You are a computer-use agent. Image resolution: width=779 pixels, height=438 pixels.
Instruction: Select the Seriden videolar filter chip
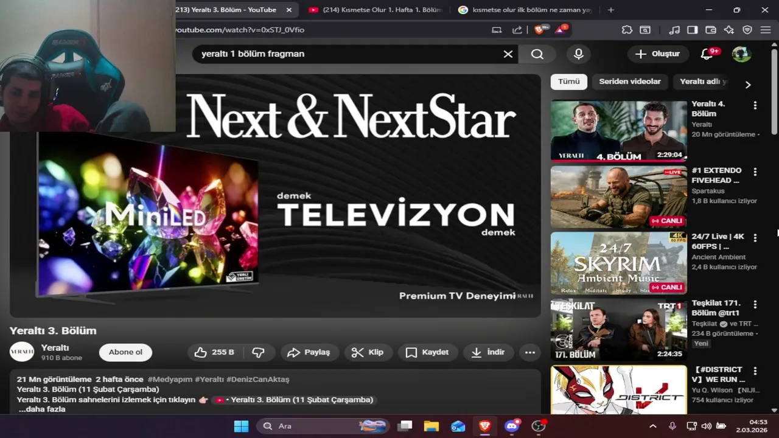click(x=630, y=82)
